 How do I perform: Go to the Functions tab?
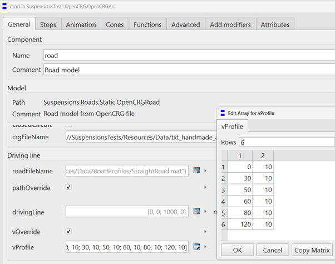pyautogui.click(x=147, y=25)
